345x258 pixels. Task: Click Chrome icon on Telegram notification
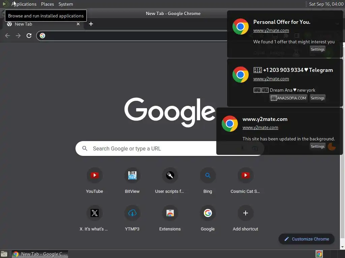point(241,75)
